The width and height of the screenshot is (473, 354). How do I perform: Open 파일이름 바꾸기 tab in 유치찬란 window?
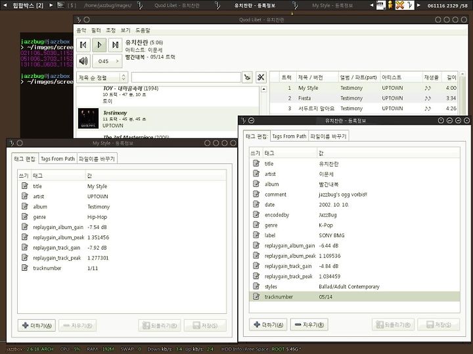pyautogui.click(x=328, y=136)
